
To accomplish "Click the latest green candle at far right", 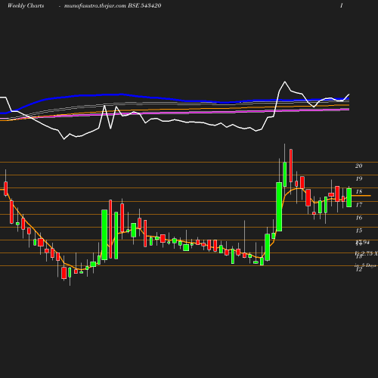I will pos(349,197).
